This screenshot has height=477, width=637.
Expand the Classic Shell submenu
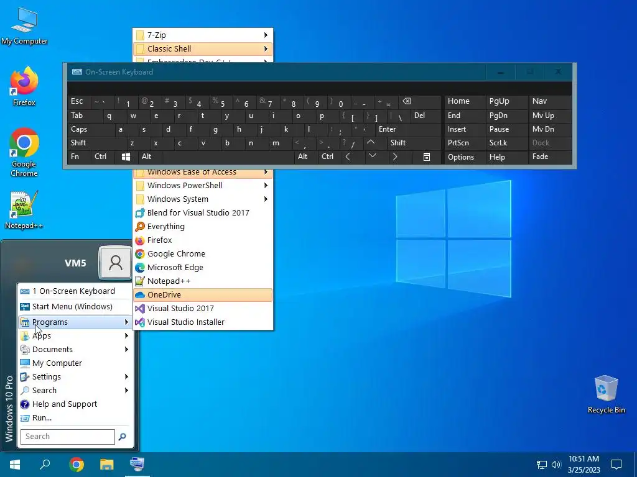203,49
